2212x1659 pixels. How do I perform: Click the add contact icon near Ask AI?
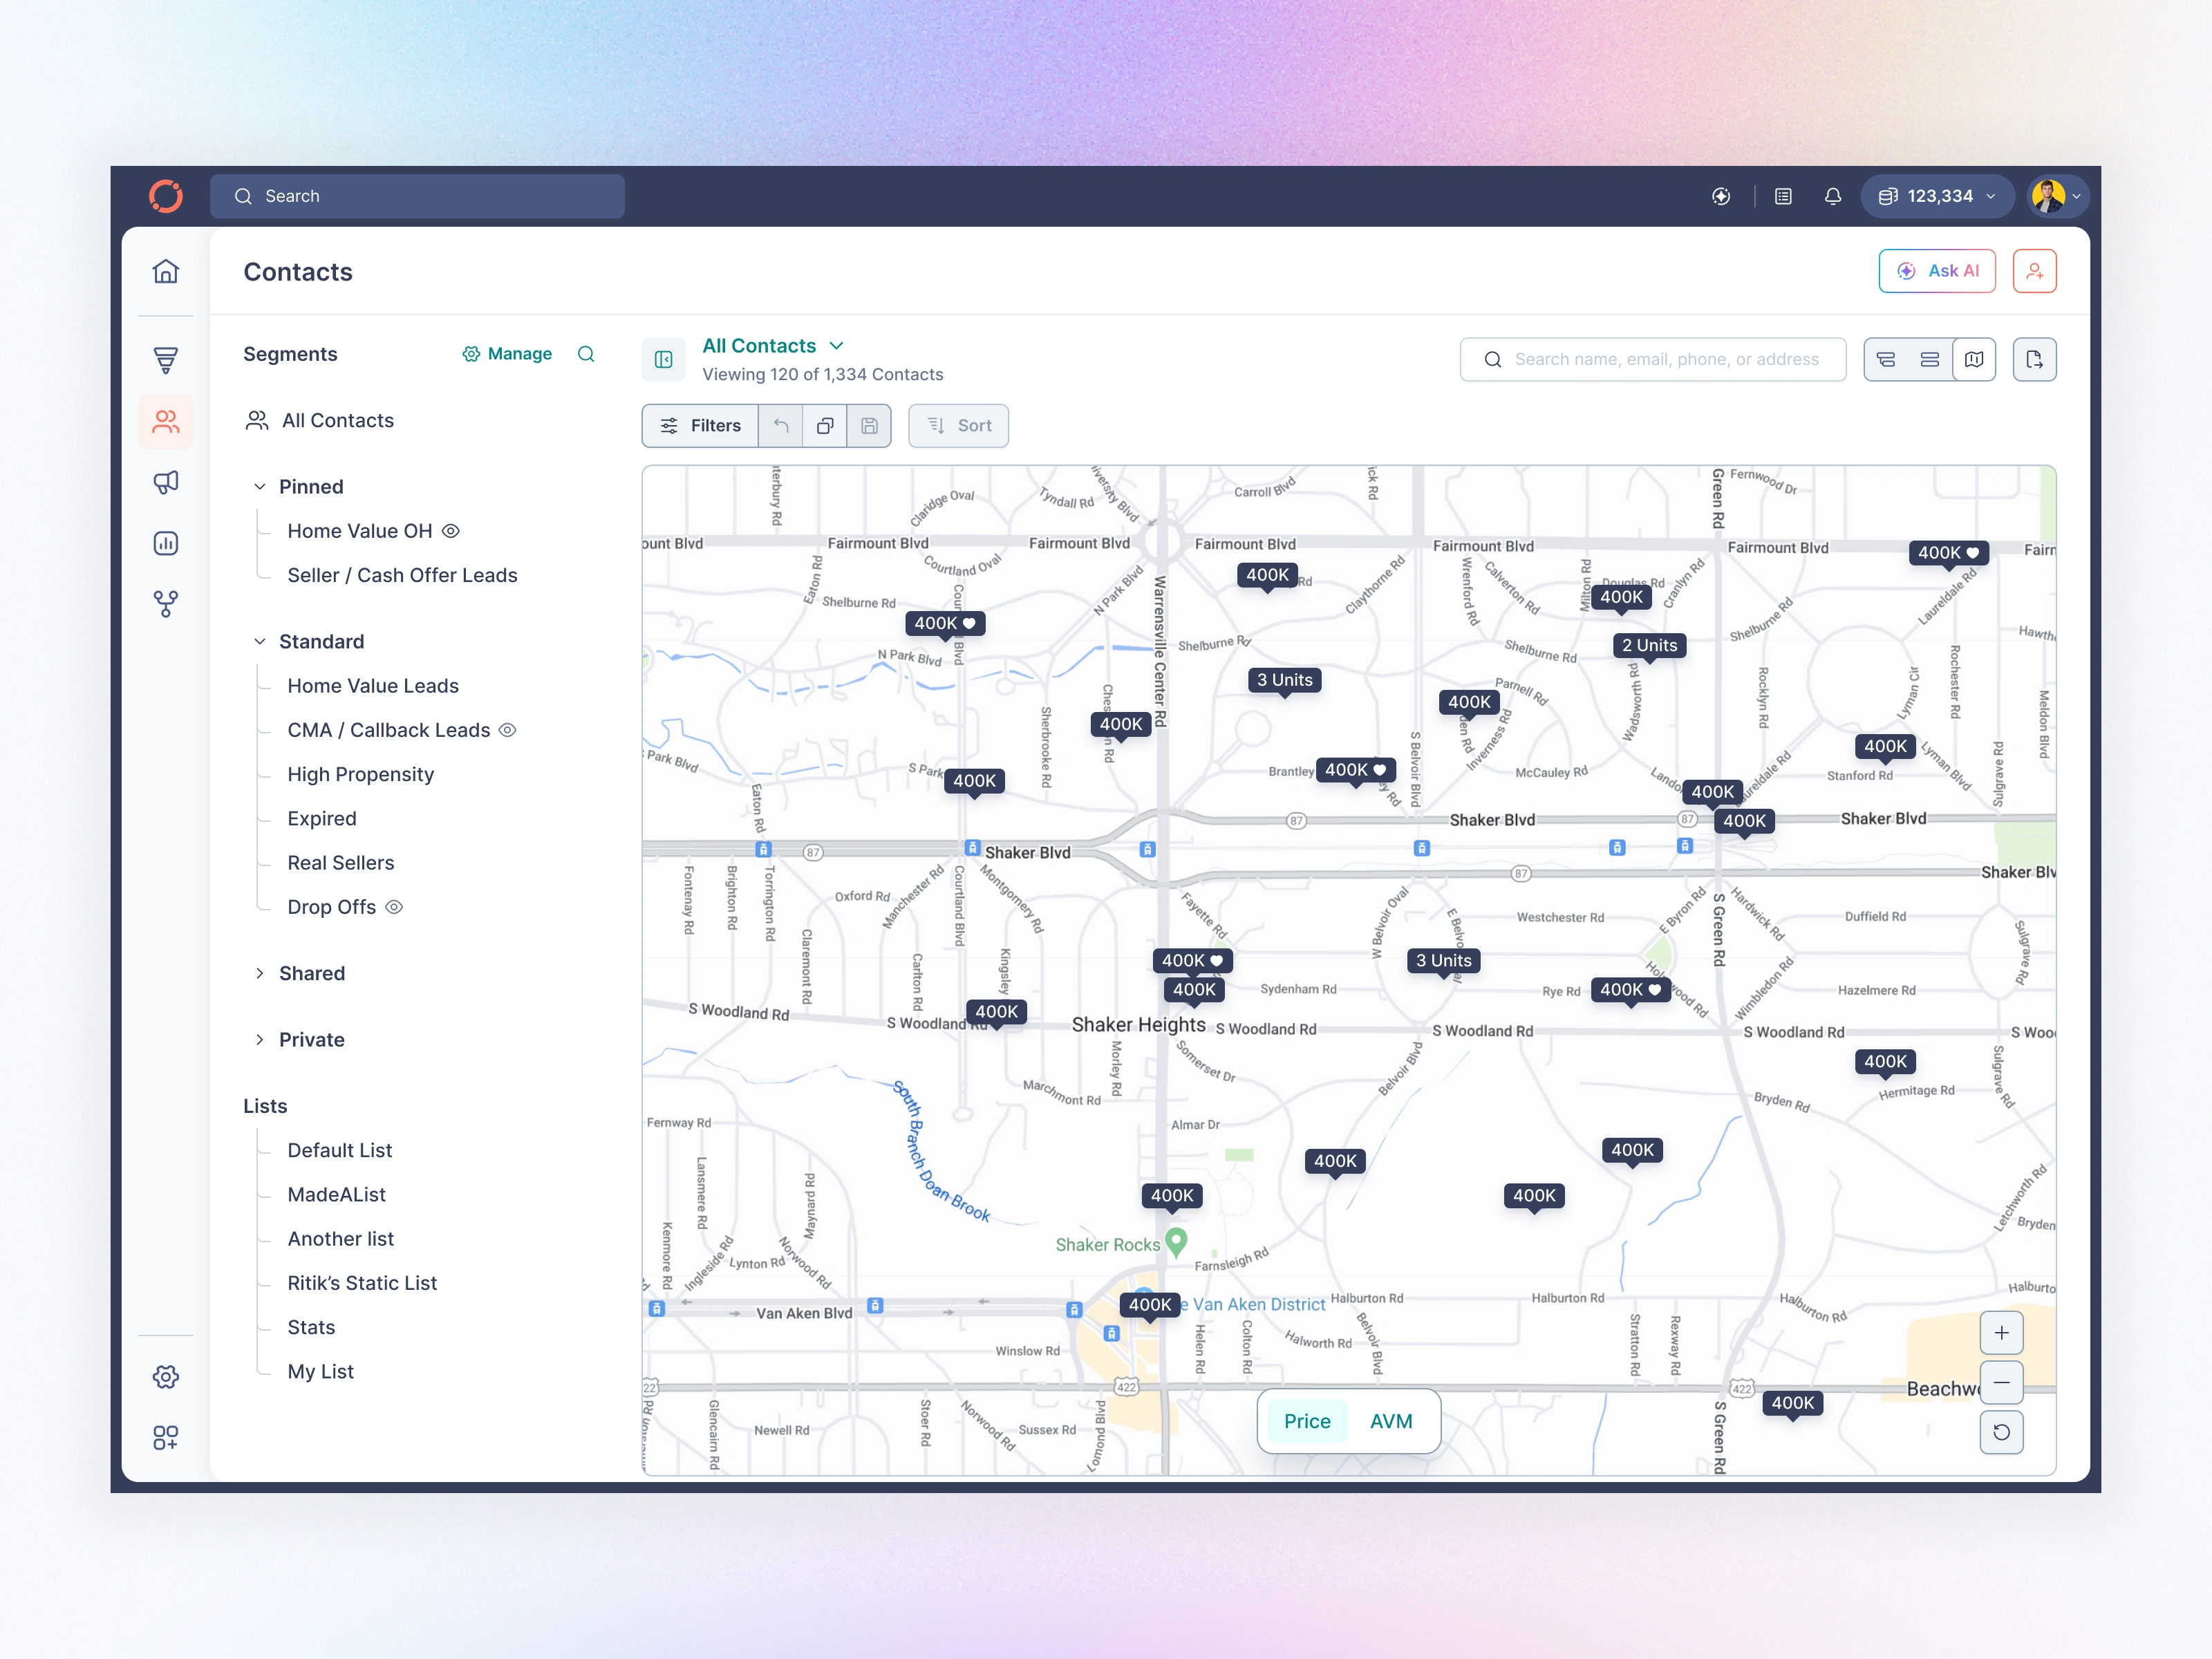(x=2035, y=270)
